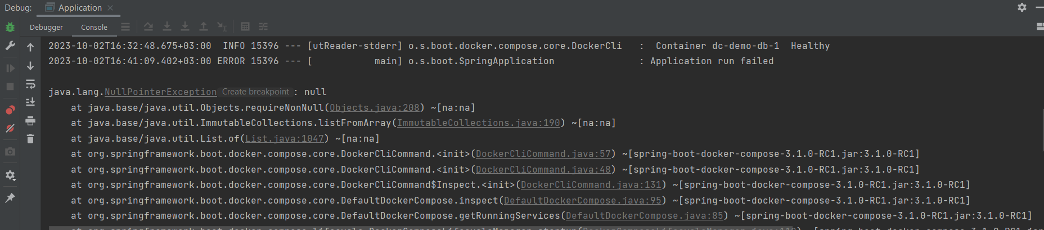Click the Step Over toolbar icon
1044x230 pixels.
click(148, 26)
